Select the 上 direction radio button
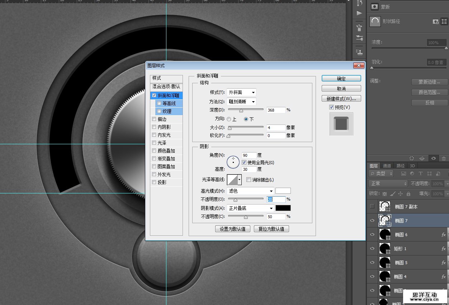Viewport: 449px width, 305px height. (x=229, y=119)
